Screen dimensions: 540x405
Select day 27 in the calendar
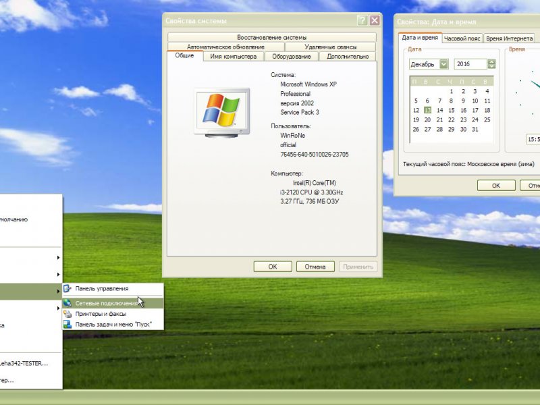tap(427, 129)
